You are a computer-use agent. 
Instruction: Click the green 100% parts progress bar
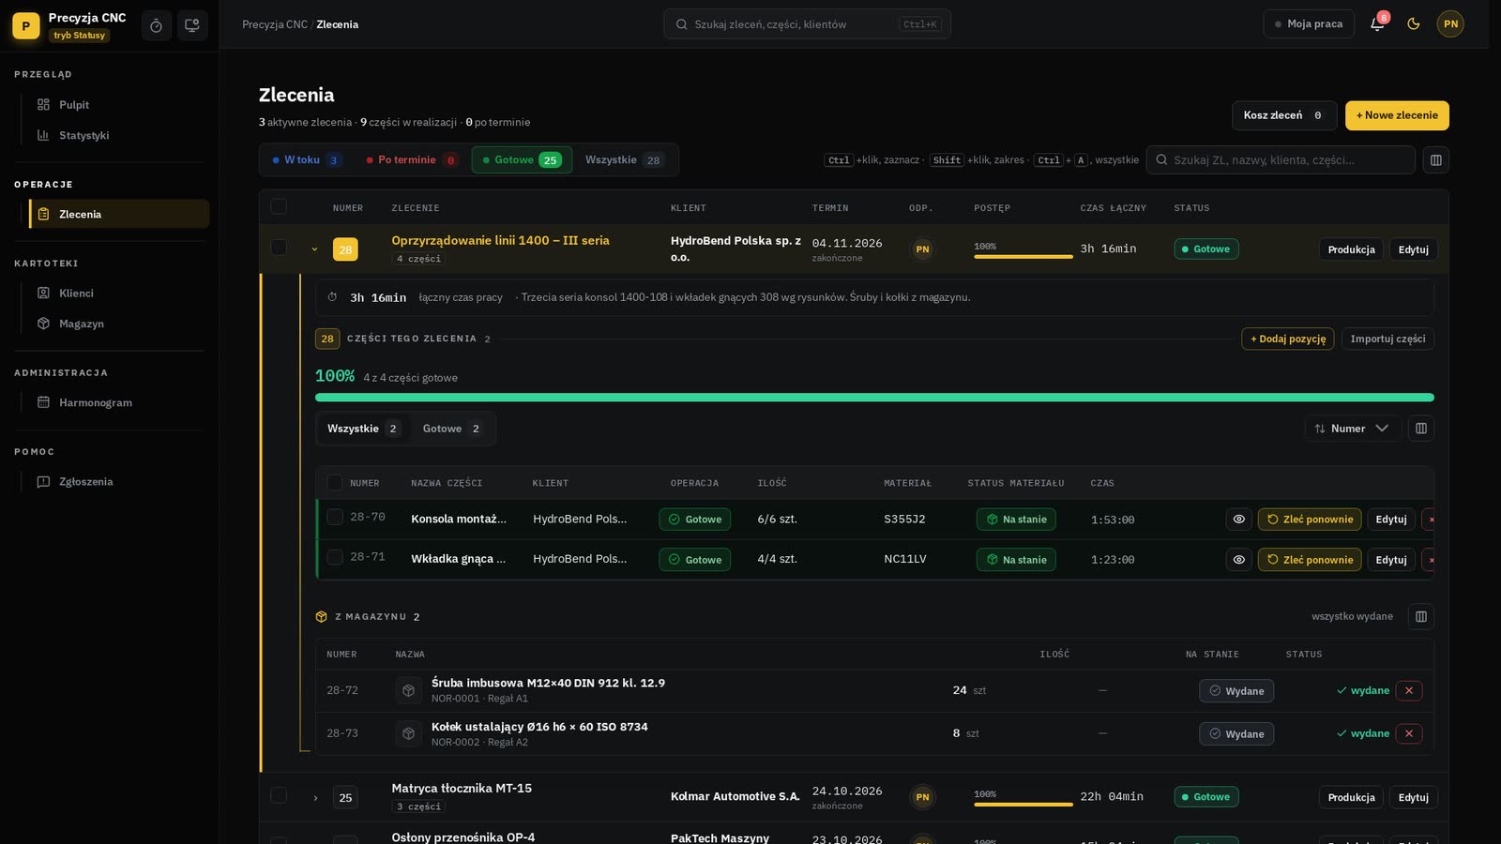click(874, 398)
